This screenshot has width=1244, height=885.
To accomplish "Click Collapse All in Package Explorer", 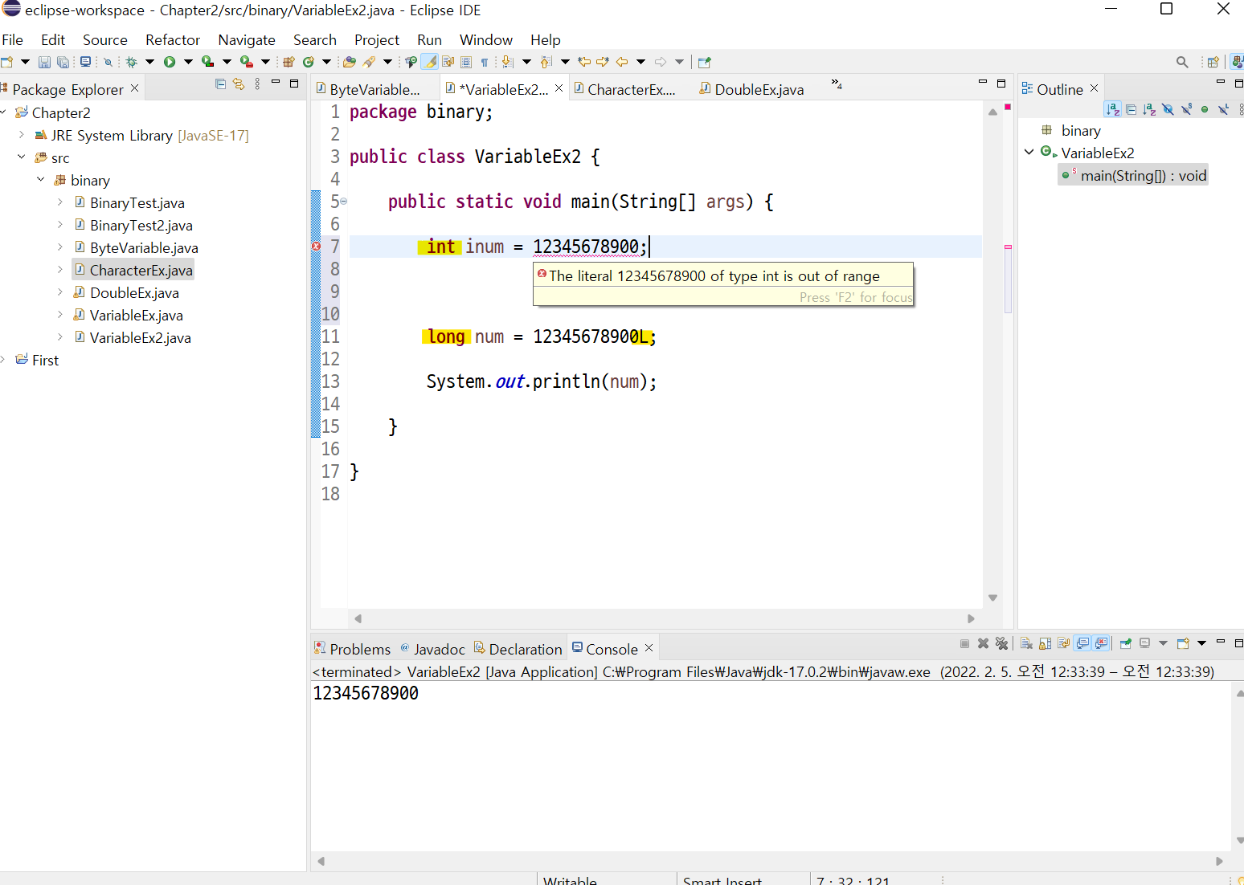I will pyautogui.click(x=220, y=84).
